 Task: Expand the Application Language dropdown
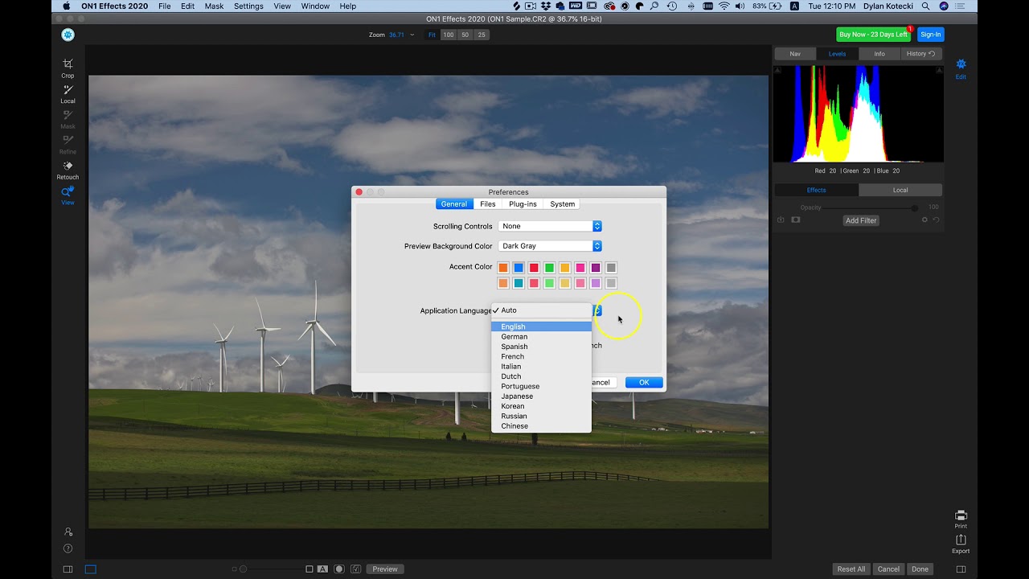coord(596,310)
